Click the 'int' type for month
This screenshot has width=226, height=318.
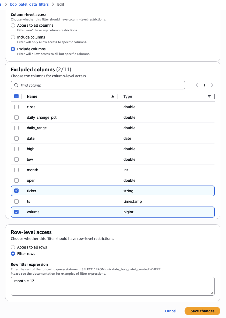tap(126, 170)
